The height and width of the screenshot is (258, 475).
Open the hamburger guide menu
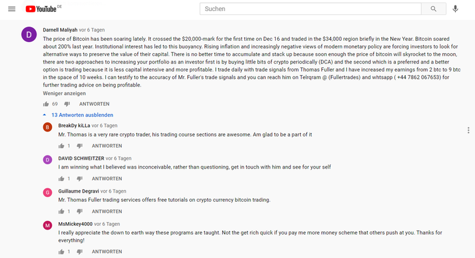point(12,9)
